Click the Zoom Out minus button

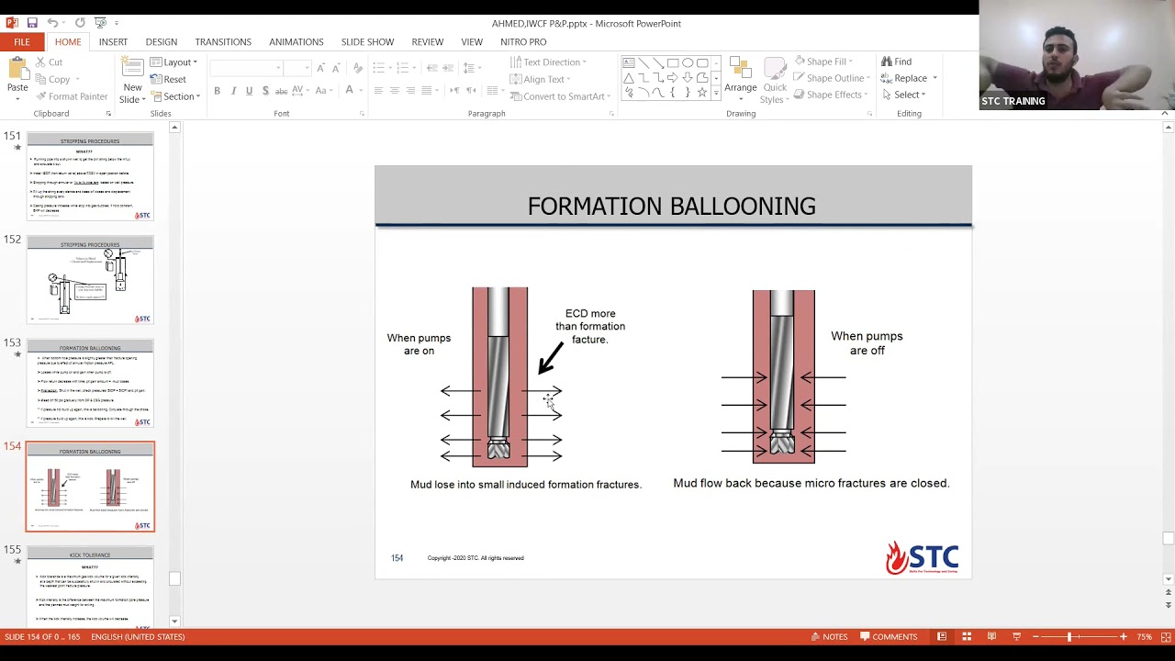pos(1035,637)
